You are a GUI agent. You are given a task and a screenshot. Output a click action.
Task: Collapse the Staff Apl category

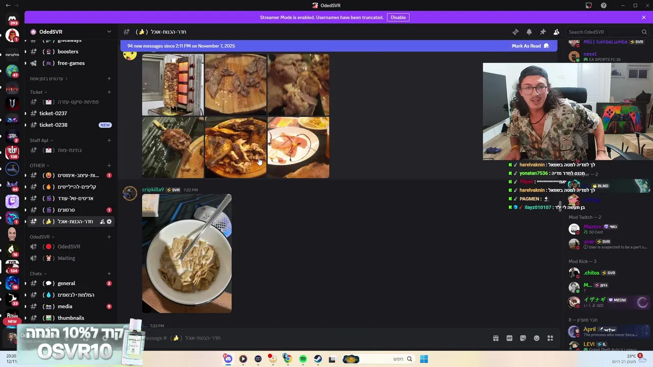[41, 141]
